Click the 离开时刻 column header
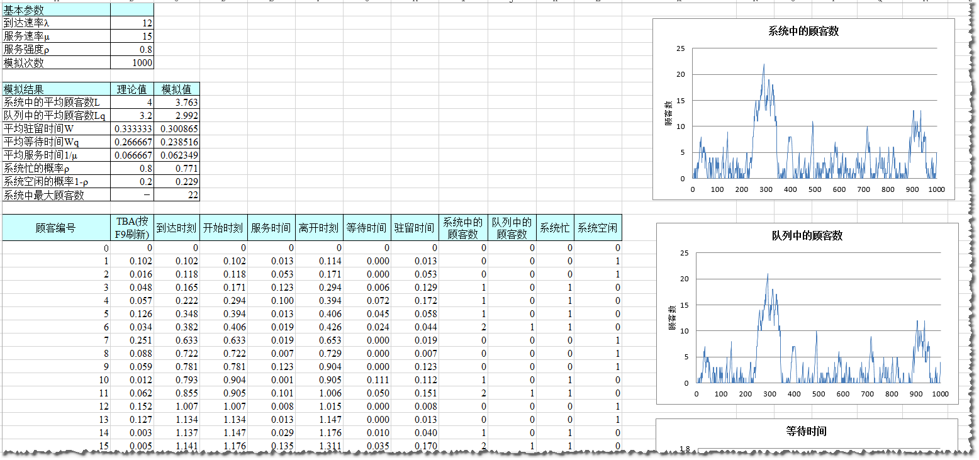This screenshot has width=979, height=460. 319,228
